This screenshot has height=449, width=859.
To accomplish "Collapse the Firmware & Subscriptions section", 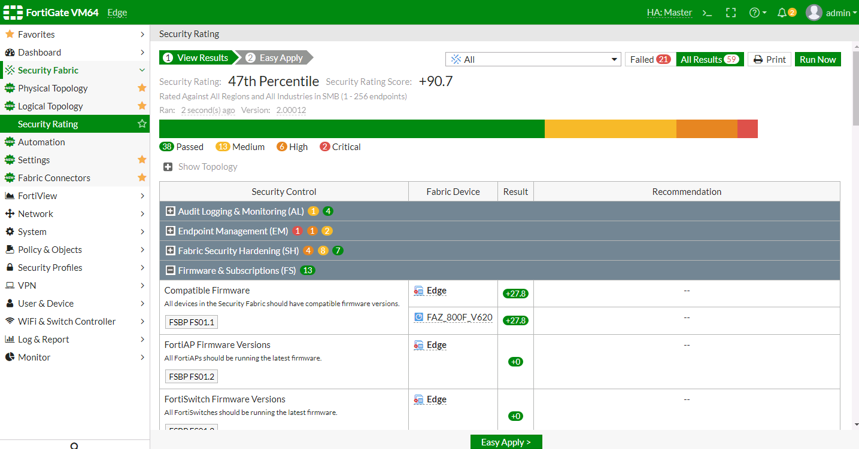I will [x=171, y=270].
